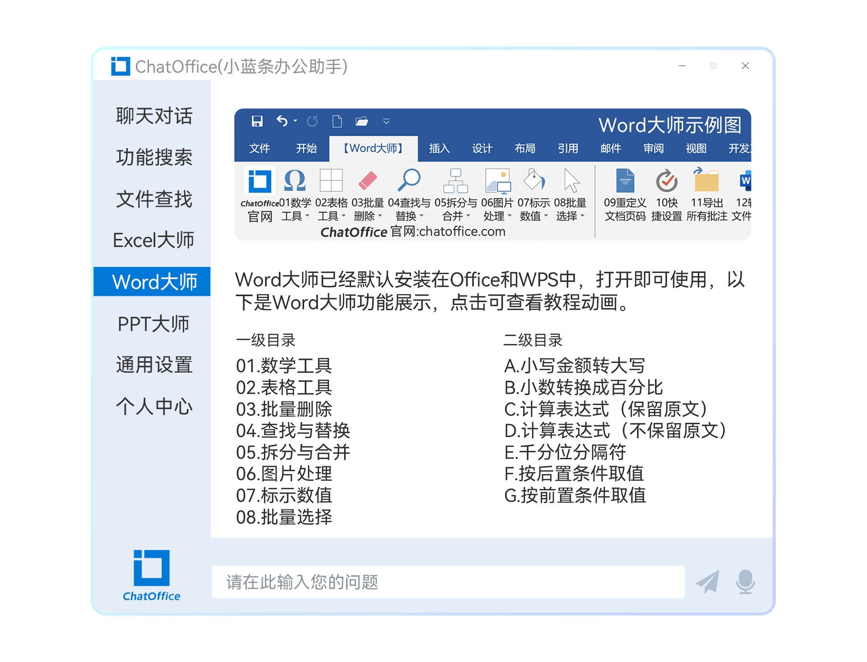The height and width of the screenshot is (662, 867).
Task: Click the 01.数学工具 directory entry
Action: pos(284,365)
